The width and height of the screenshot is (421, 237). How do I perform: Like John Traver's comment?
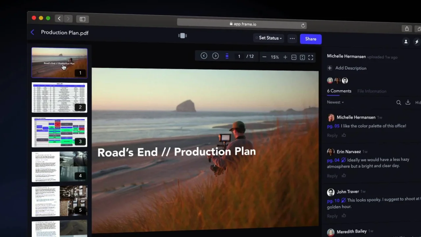click(x=344, y=216)
